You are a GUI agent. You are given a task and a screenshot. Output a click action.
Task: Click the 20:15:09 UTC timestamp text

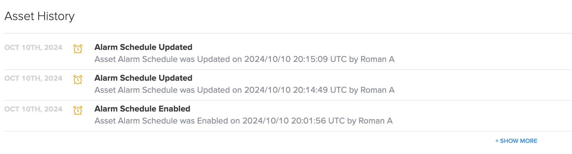[x=320, y=59]
